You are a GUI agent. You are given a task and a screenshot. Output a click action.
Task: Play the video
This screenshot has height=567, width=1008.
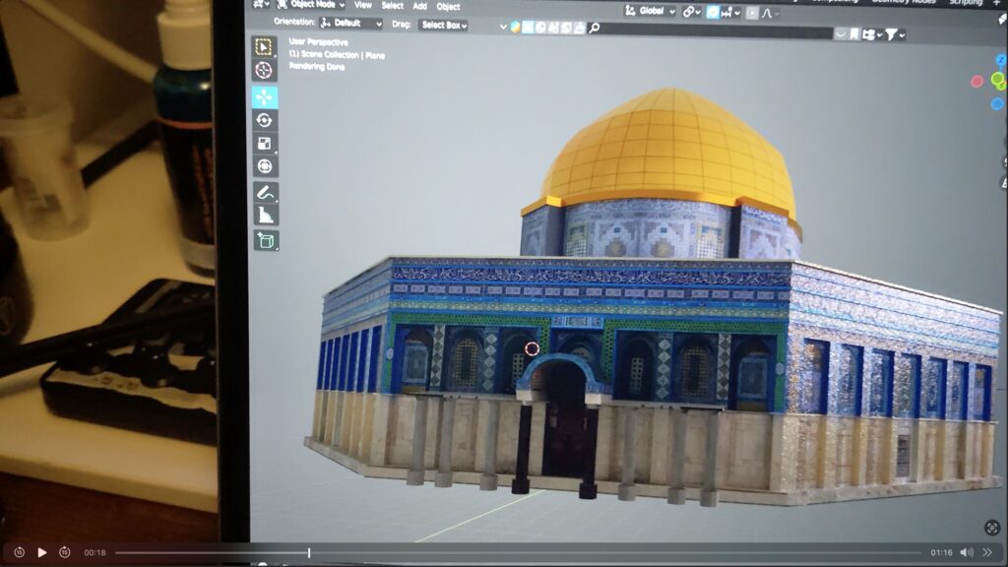point(41,552)
